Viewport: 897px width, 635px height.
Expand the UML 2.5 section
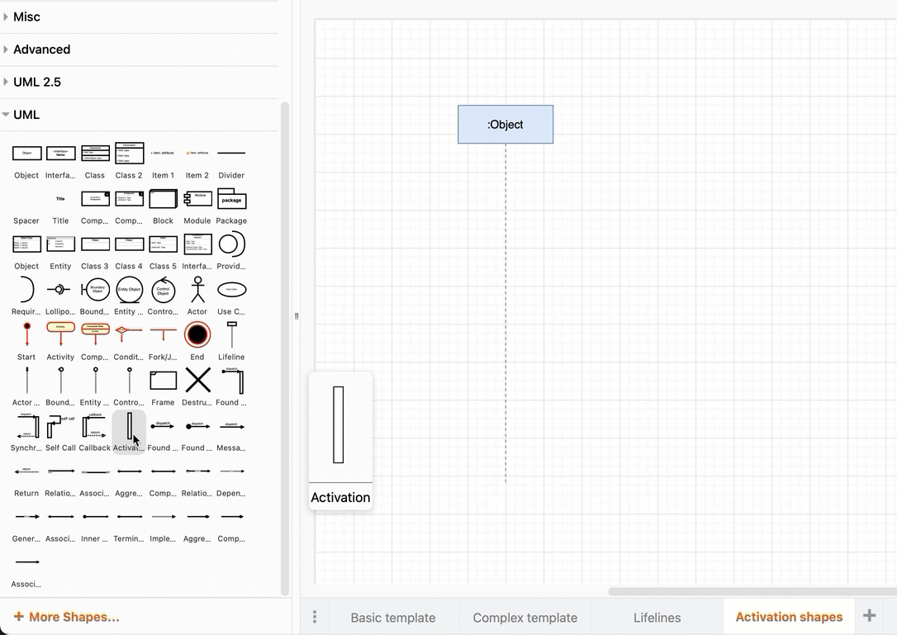click(x=37, y=82)
